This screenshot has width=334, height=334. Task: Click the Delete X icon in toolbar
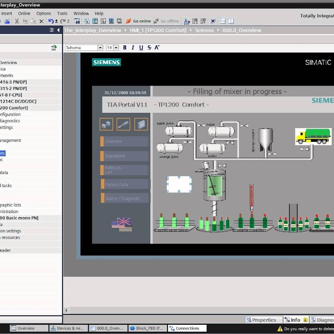41,21
